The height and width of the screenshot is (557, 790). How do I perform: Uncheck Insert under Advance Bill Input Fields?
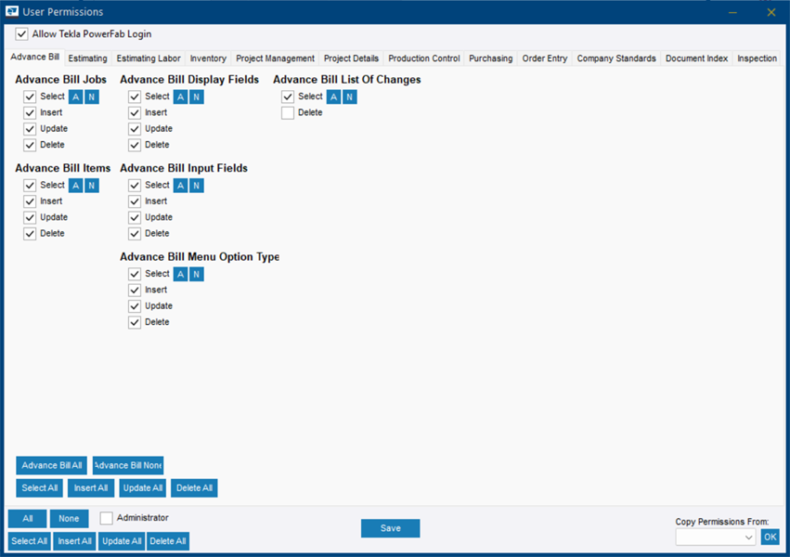(x=135, y=201)
